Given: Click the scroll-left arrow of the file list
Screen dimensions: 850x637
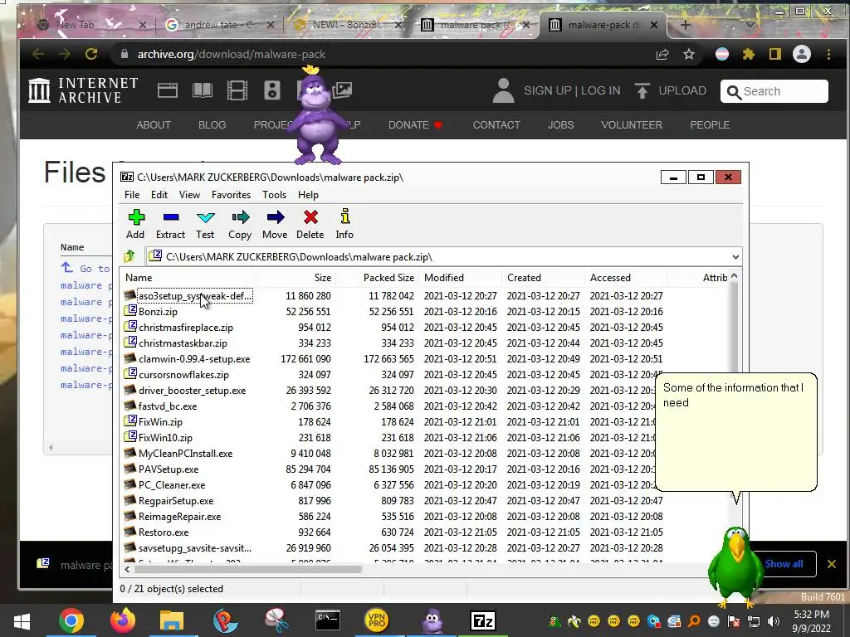Looking at the screenshot, I should point(127,569).
